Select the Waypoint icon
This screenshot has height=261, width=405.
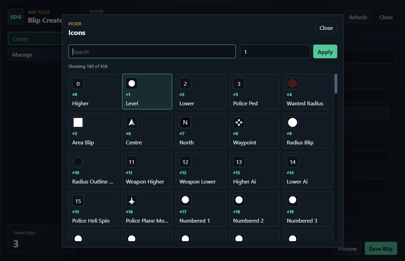tap(254, 131)
